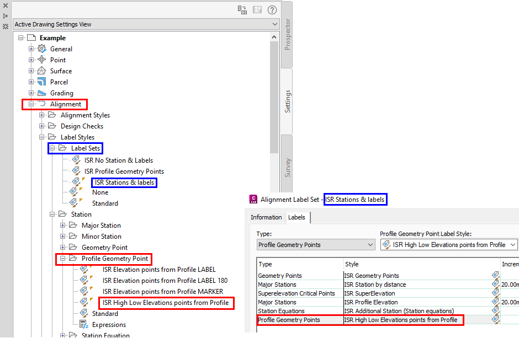The width and height of the screenshot is (519, 338).
Task: Select ISR High Low Elevations points style in tree
Action: (x=166, y=303)
